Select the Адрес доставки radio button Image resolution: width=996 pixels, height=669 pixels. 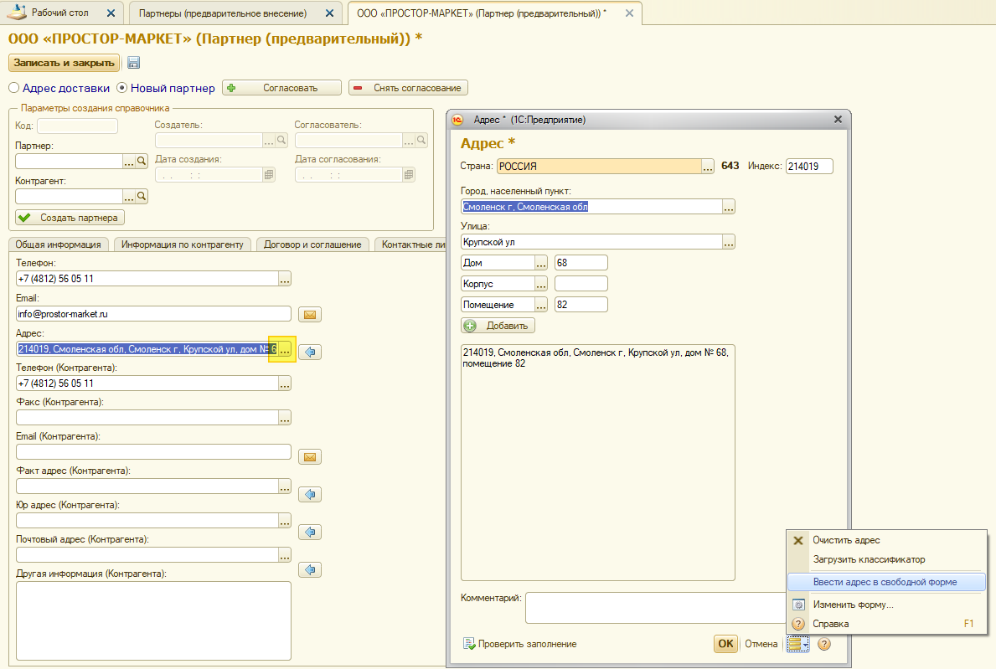pyautogui.click(x=13, y=88)
